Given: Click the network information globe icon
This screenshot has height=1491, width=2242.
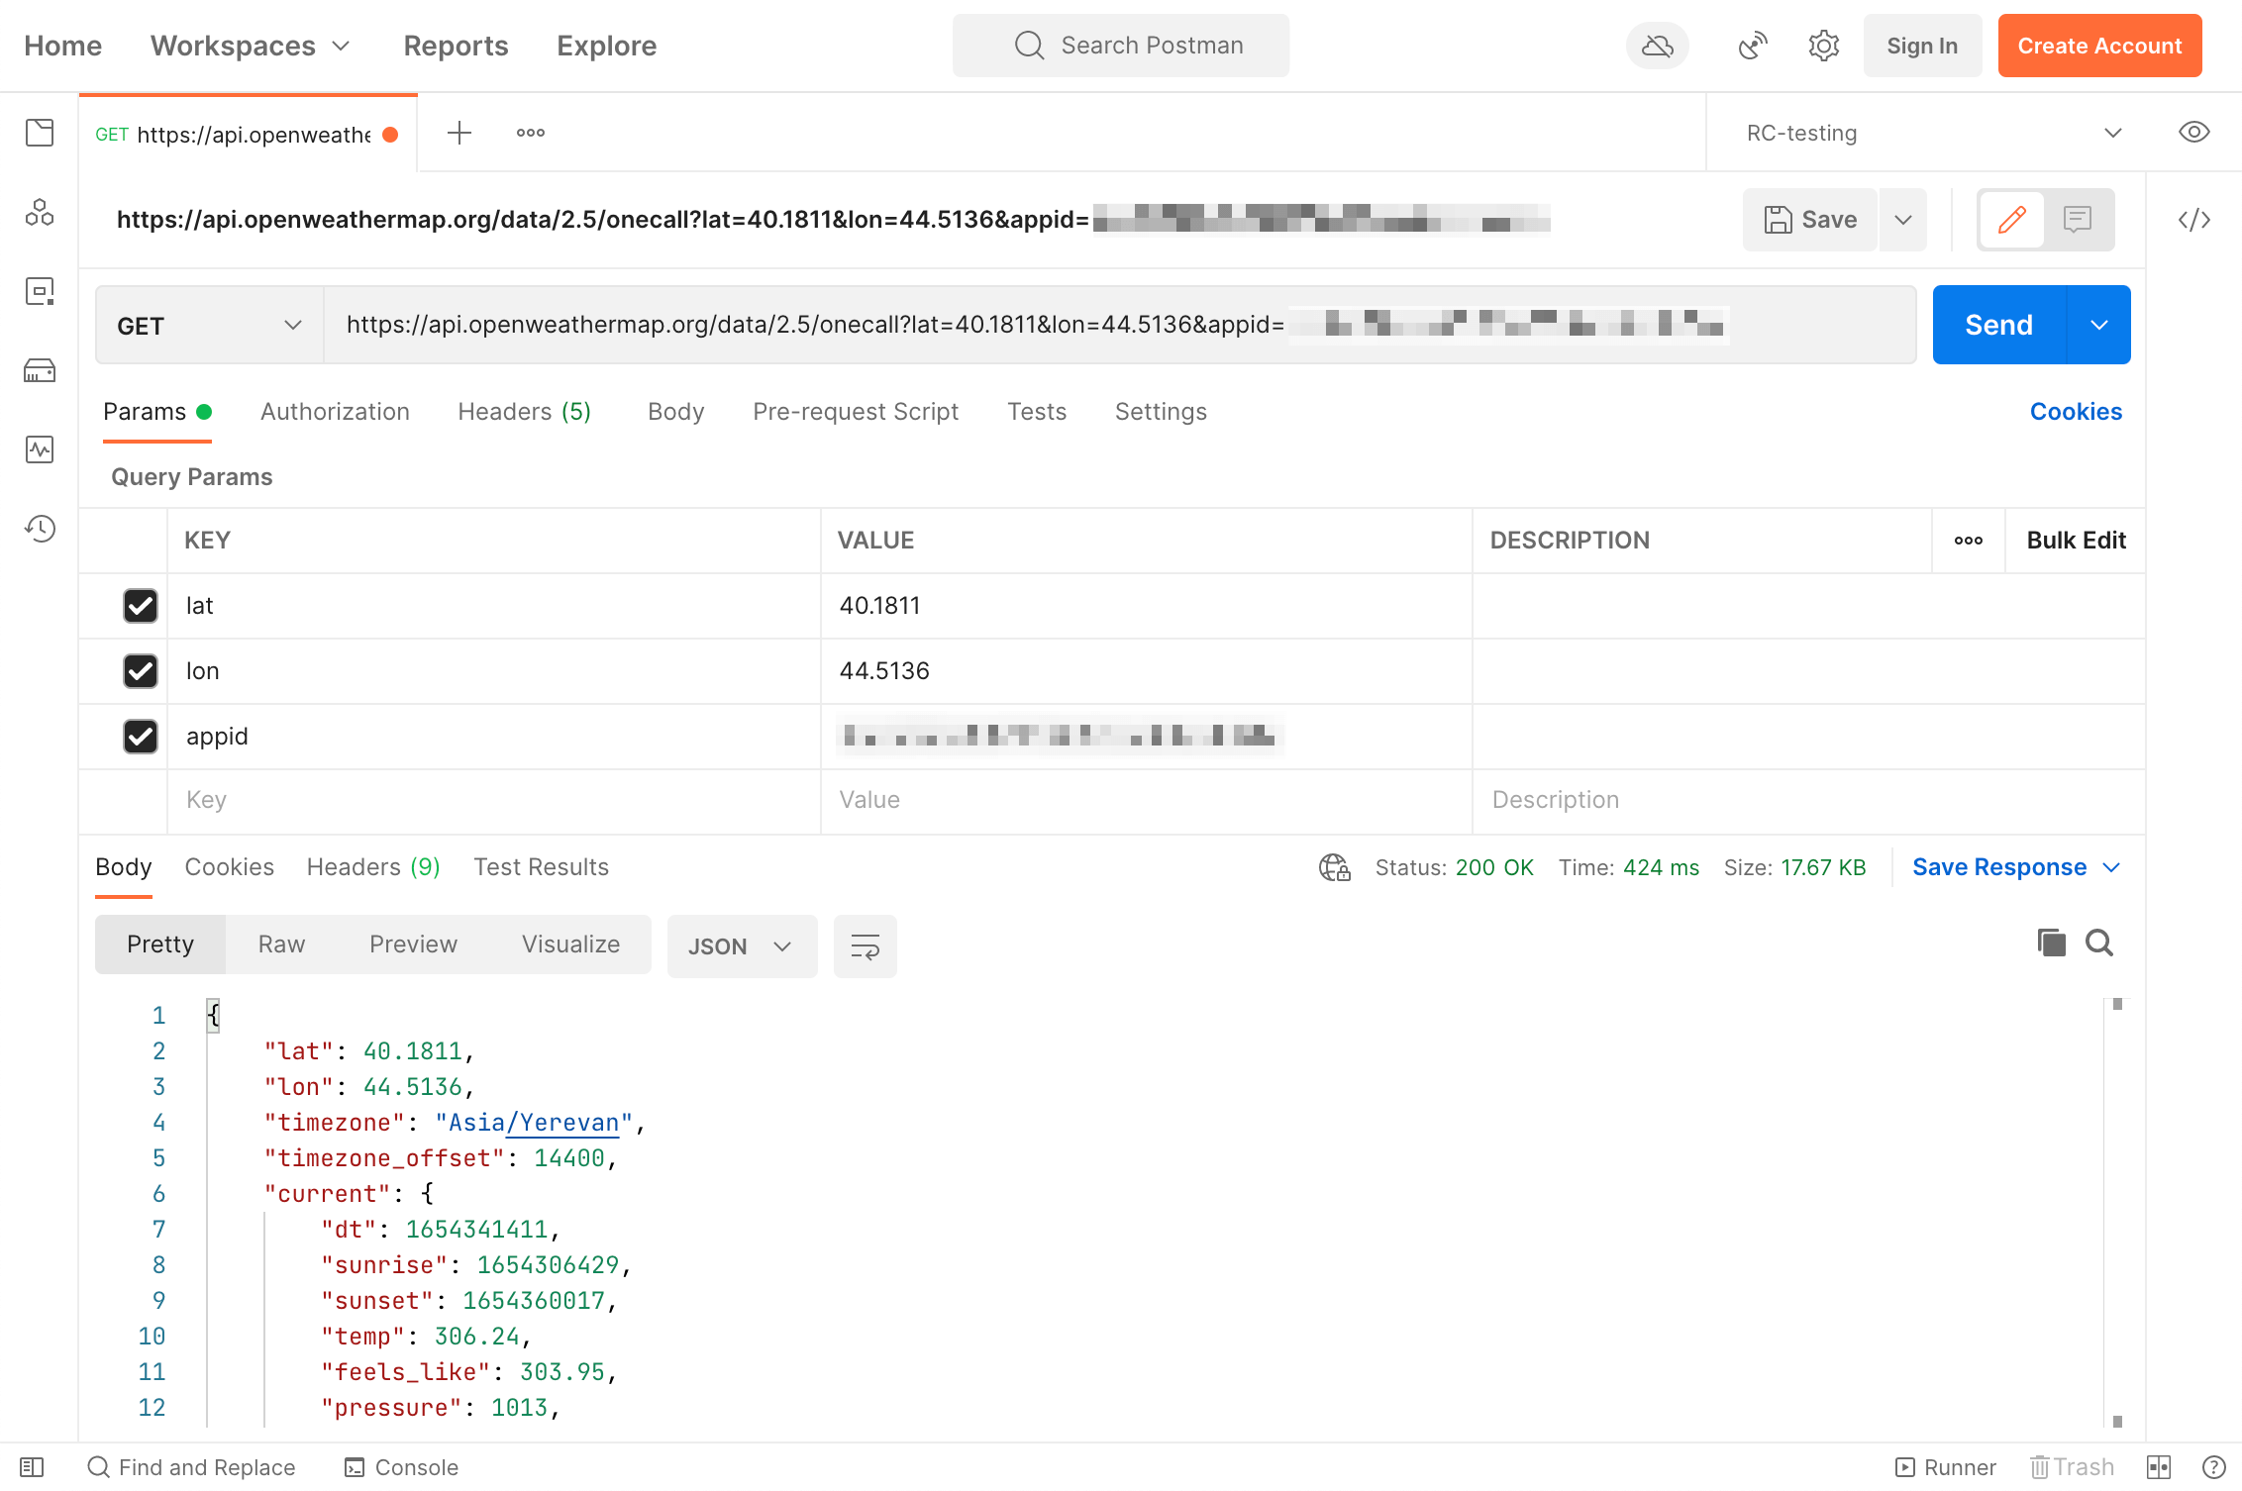Looking at the screenshot, I should point(1334,867).
